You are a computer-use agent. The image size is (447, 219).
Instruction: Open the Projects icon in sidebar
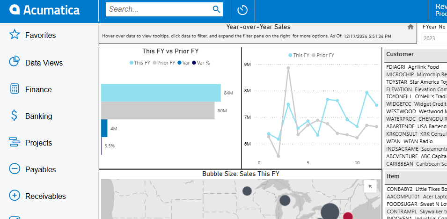point(15,143)
